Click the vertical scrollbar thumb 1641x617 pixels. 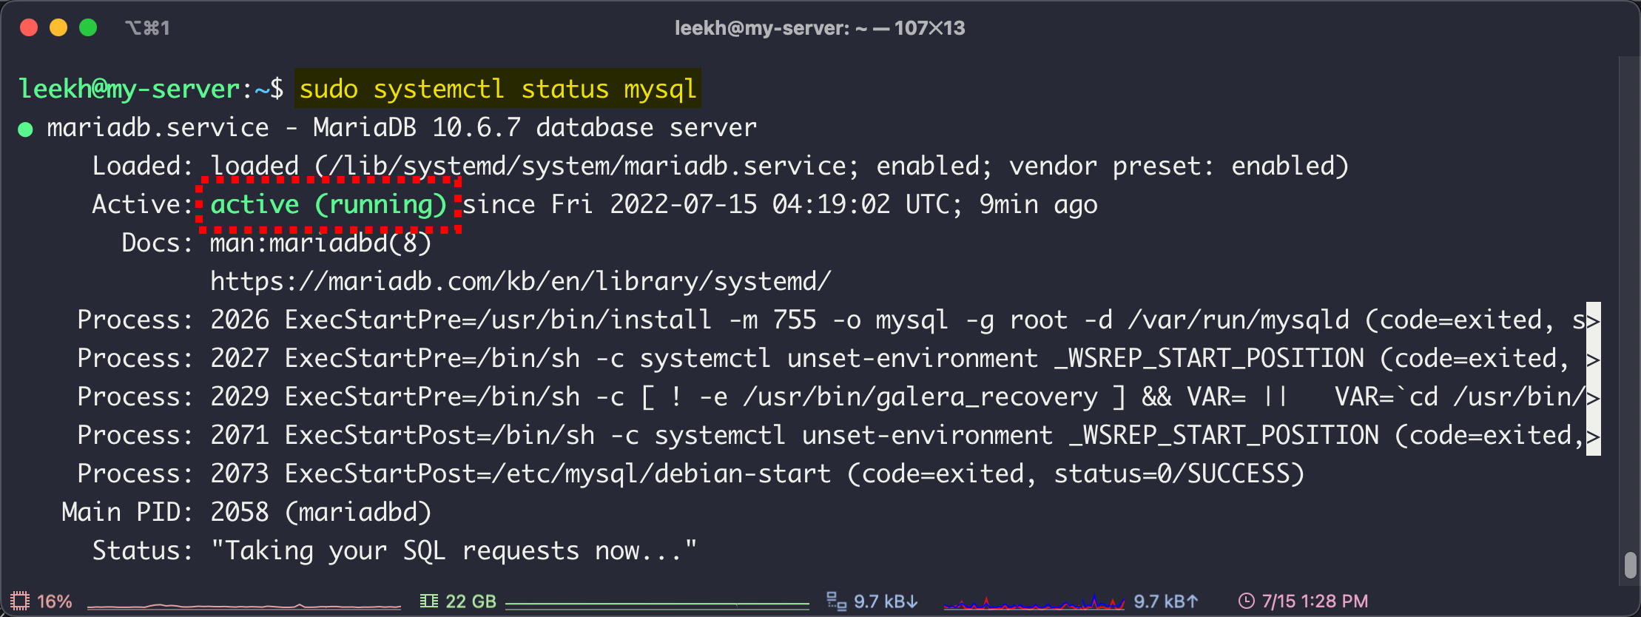1630,566
